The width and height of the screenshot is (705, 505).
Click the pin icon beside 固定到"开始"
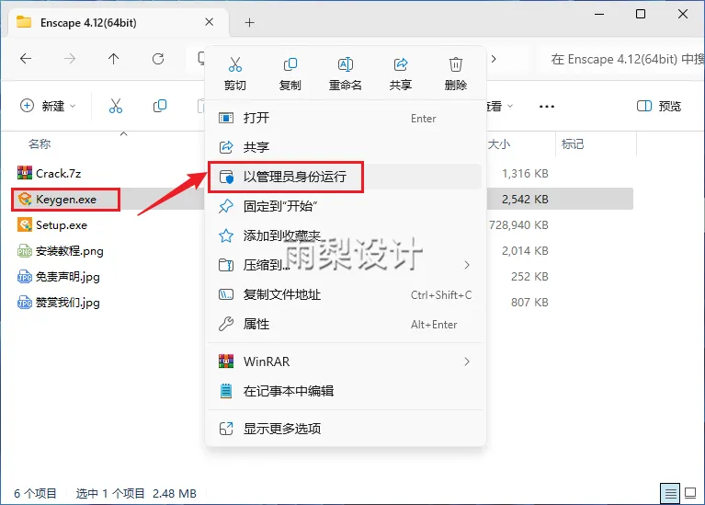pyautogui.click(x=226, y=206)
